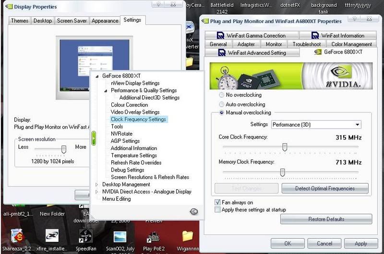Select the Settings tab in Display Properties
Image resolution: width=384 pixels, height=254 pixels.
[132, 20]
